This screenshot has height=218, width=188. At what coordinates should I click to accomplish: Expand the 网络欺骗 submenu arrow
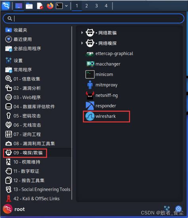point(82,33)
